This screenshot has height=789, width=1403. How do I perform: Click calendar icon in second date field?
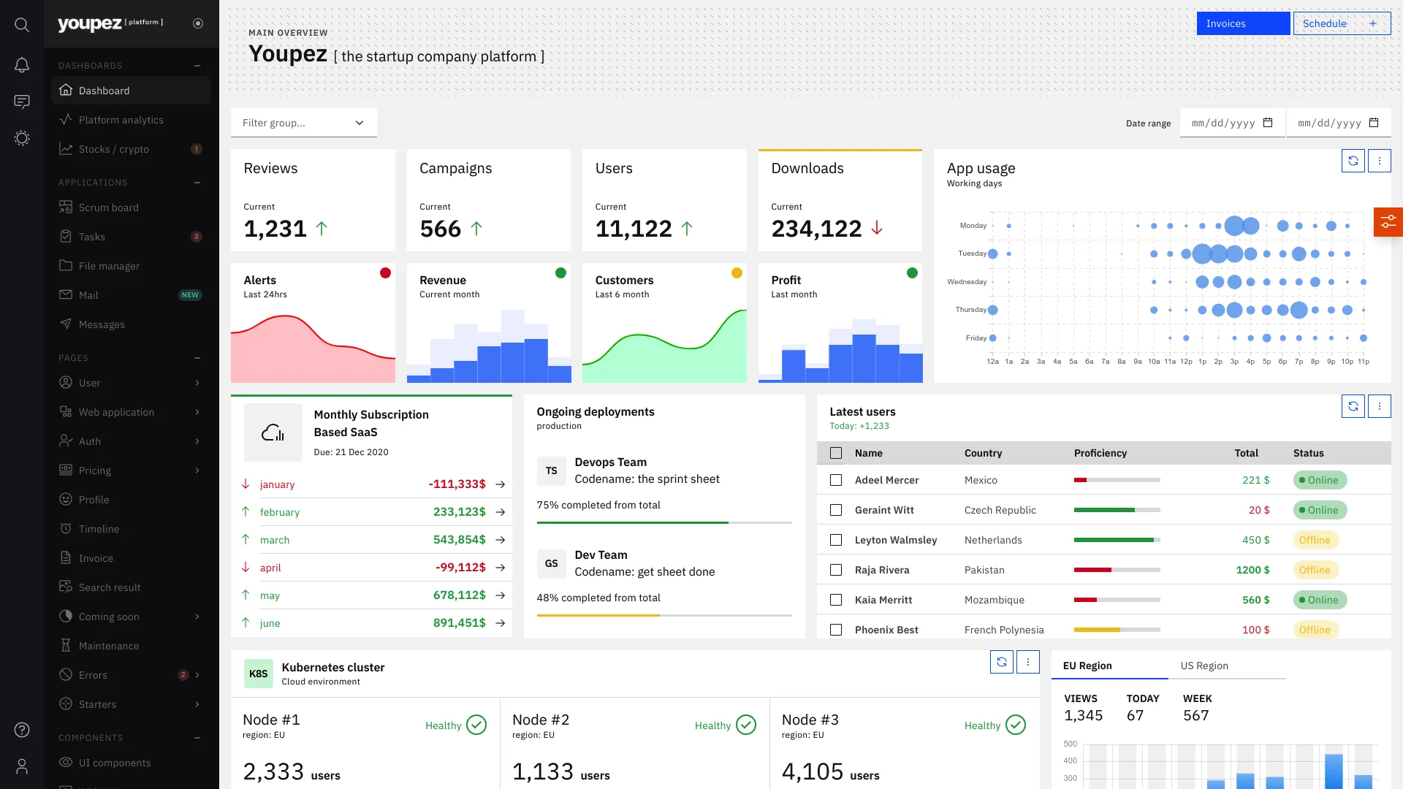coord(1374,123)
